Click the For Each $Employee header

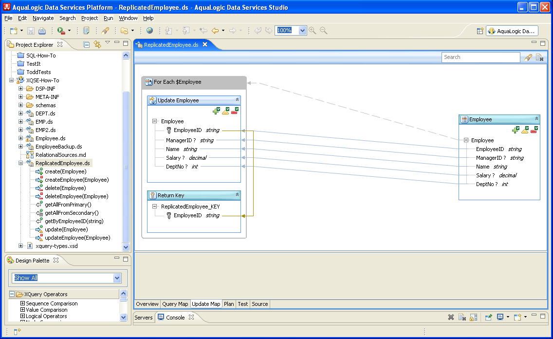[x=194, y=82]
